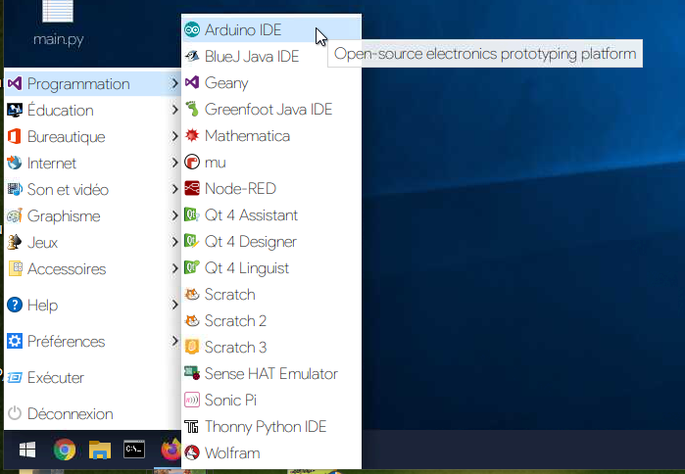This screenshot has height=474, width=685.
Task: Click the mu editor round icon
Action: (x=192, y=162)
